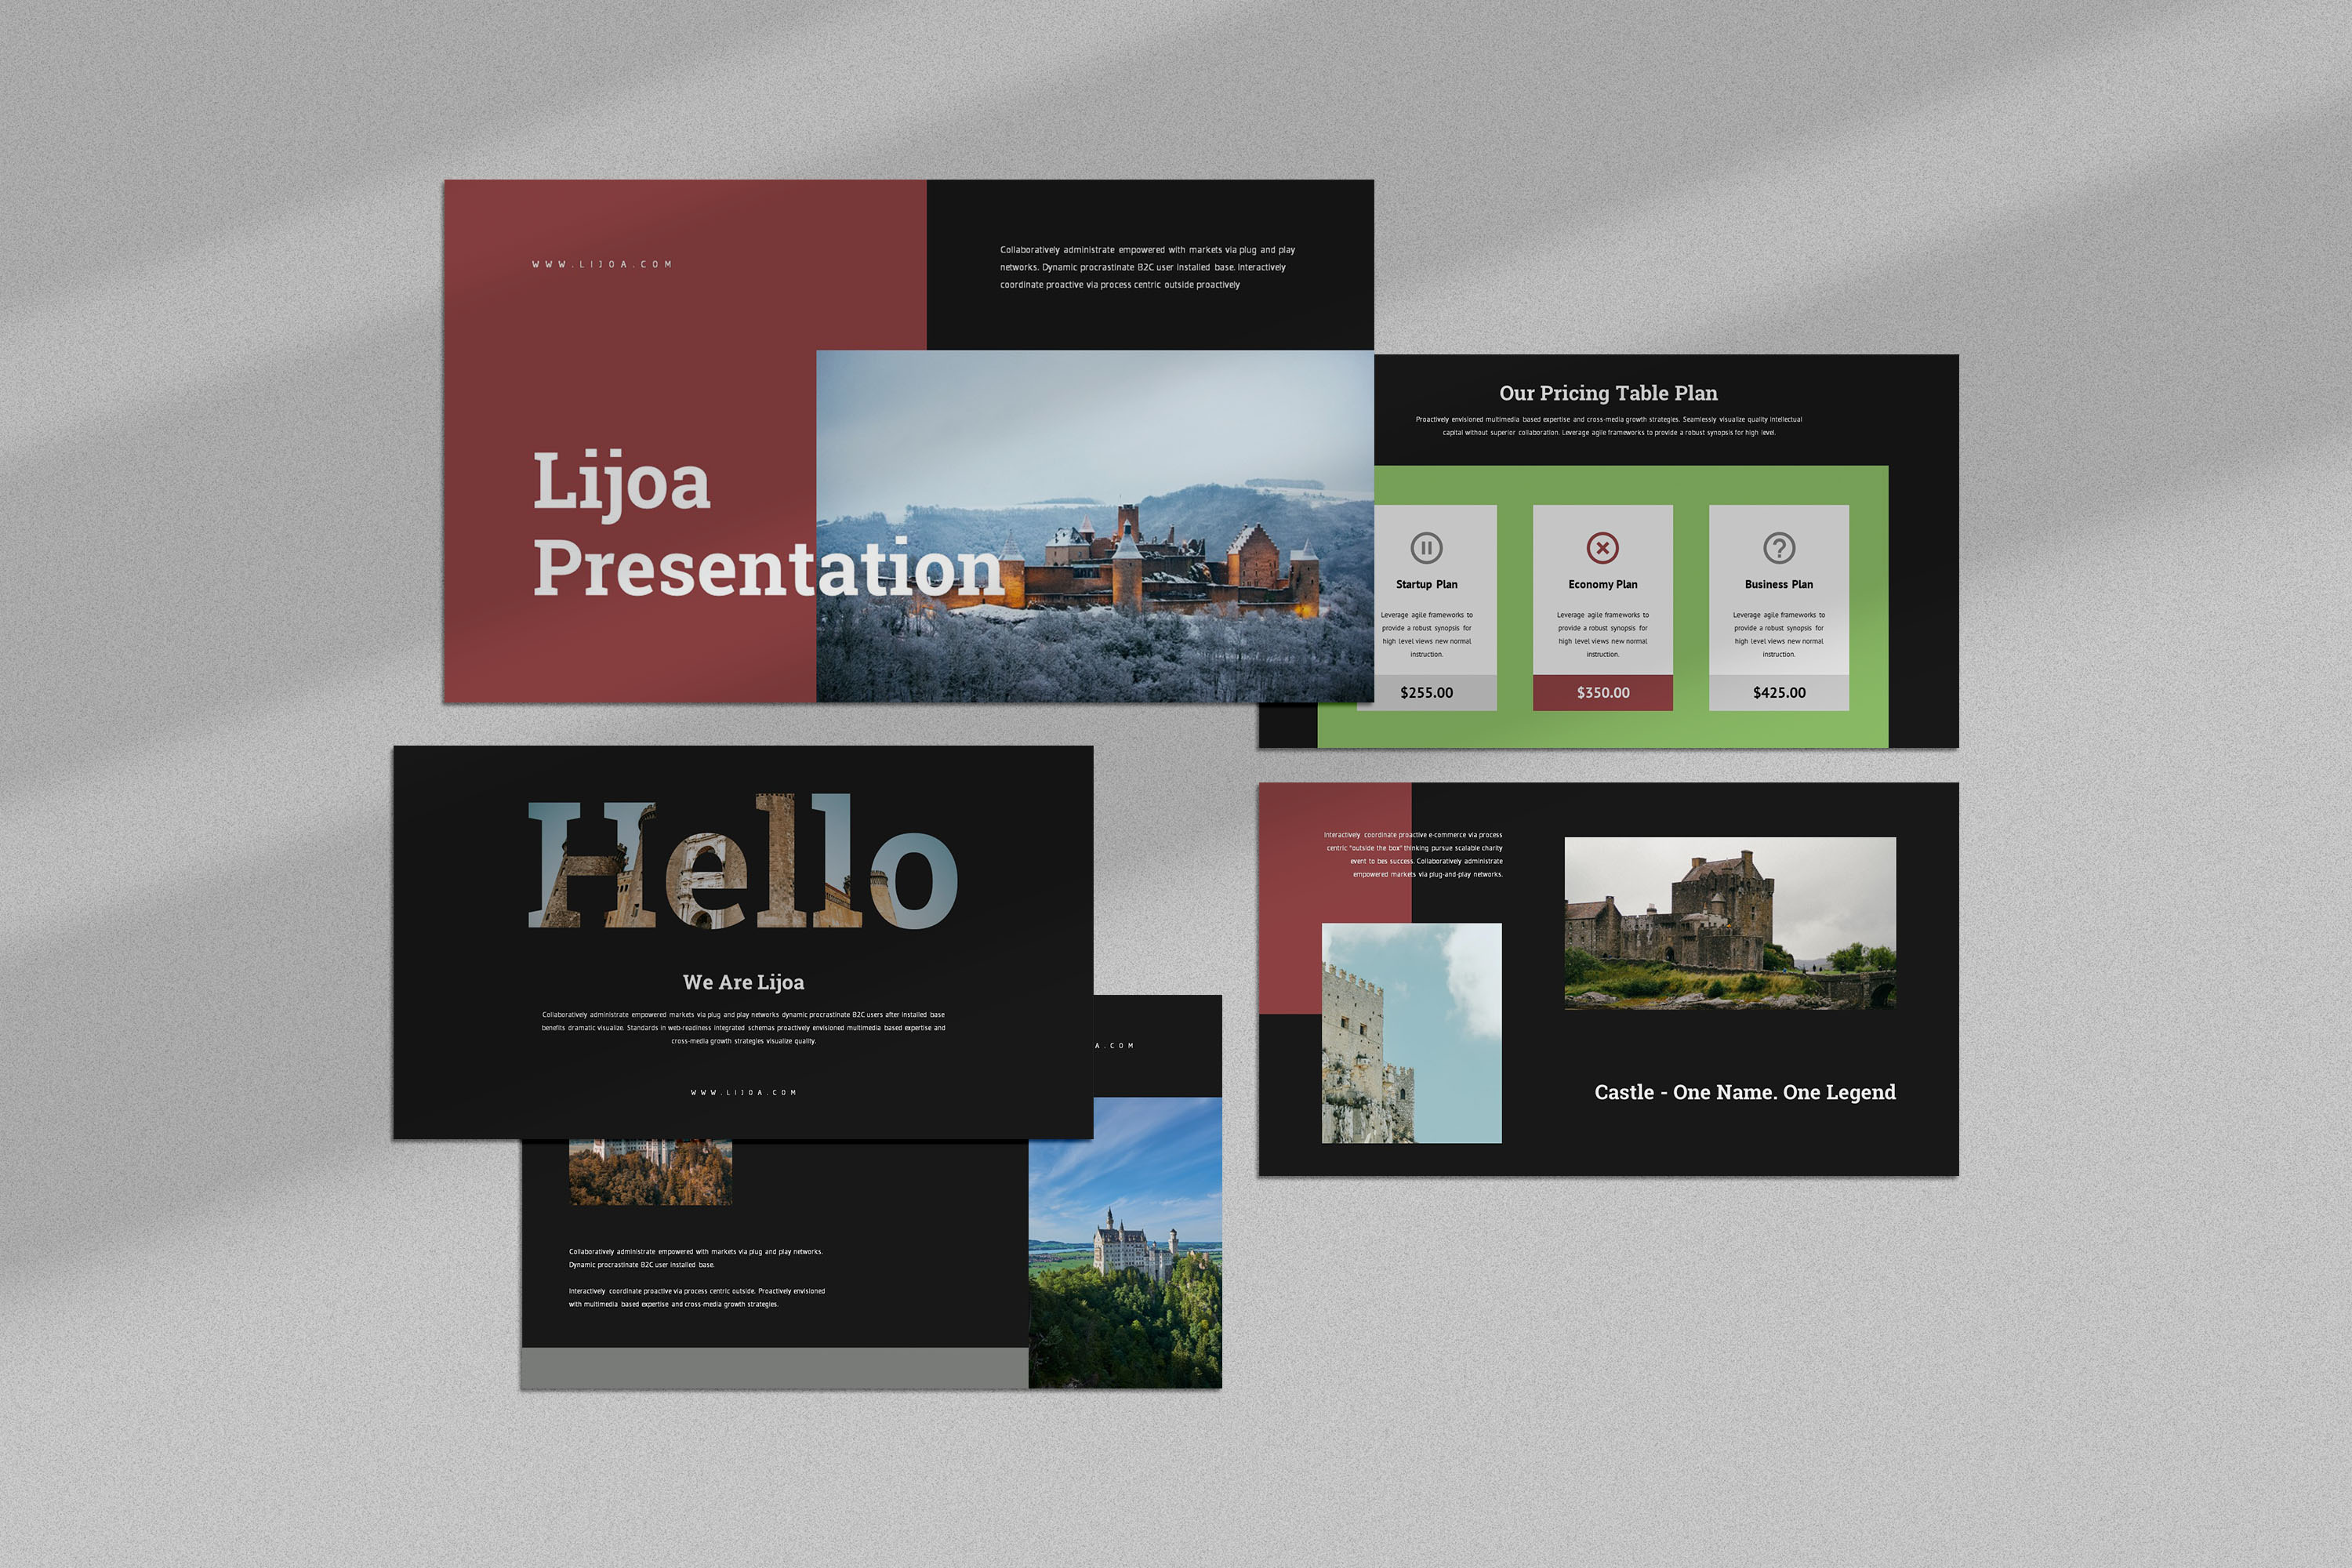Click the question mark icon above Business Plan
This screenshot has width=2352, height=1568.
coord(1778,548)
